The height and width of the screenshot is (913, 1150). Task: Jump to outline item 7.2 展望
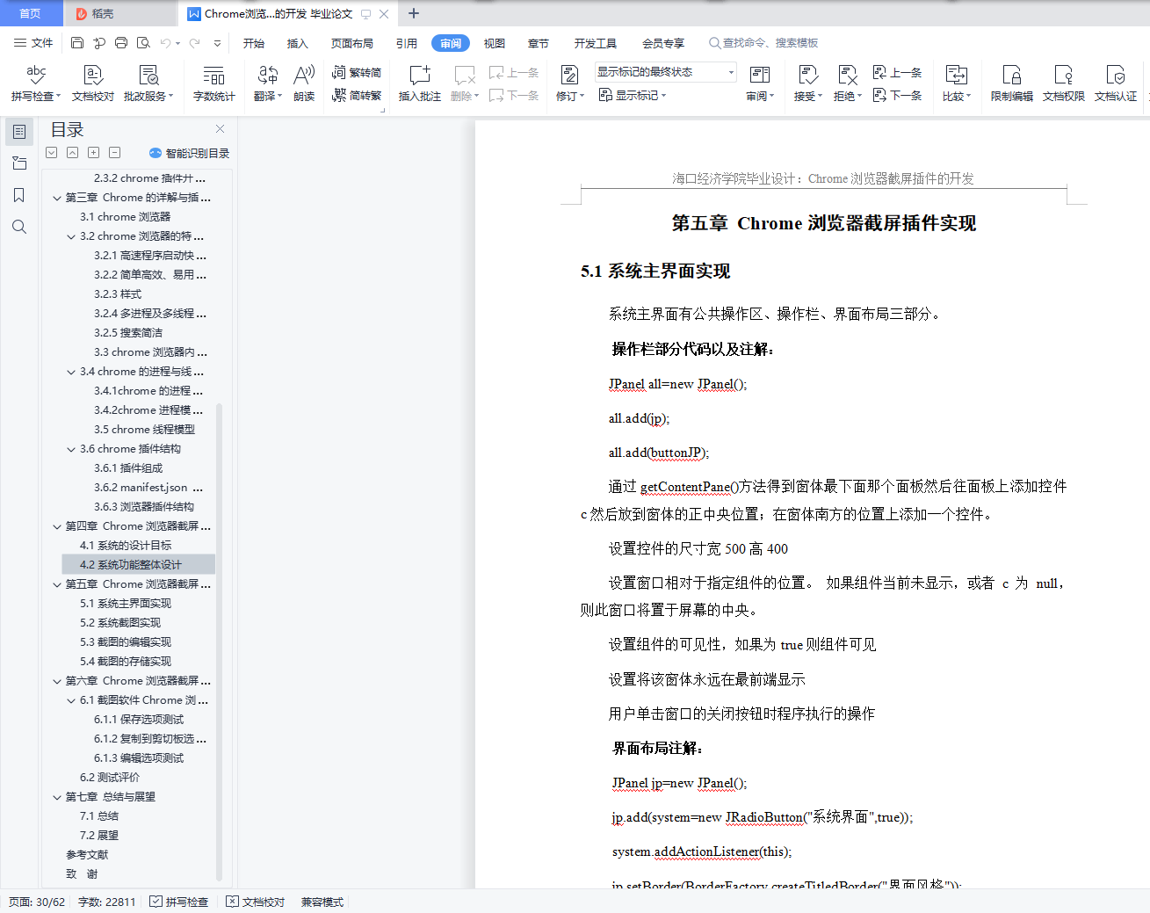point(99,836)
